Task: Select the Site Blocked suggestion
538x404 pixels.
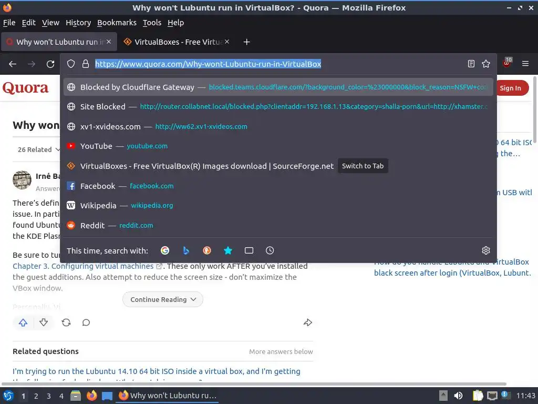Action: (x=278, y=107)
